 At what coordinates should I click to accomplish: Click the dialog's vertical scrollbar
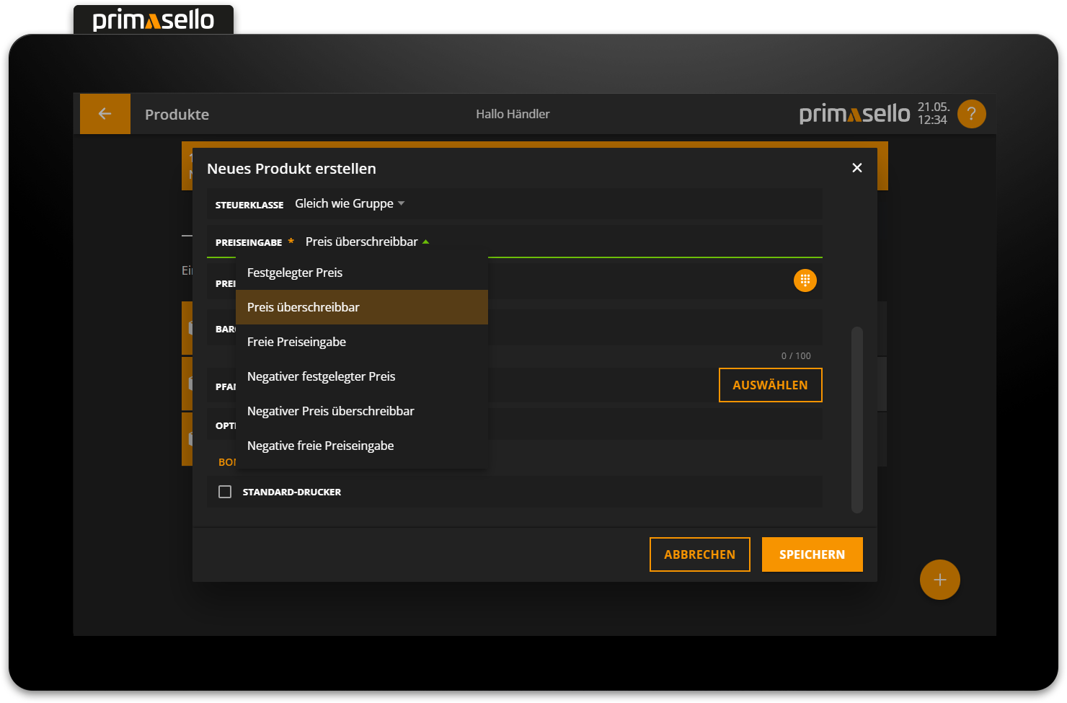856,420
